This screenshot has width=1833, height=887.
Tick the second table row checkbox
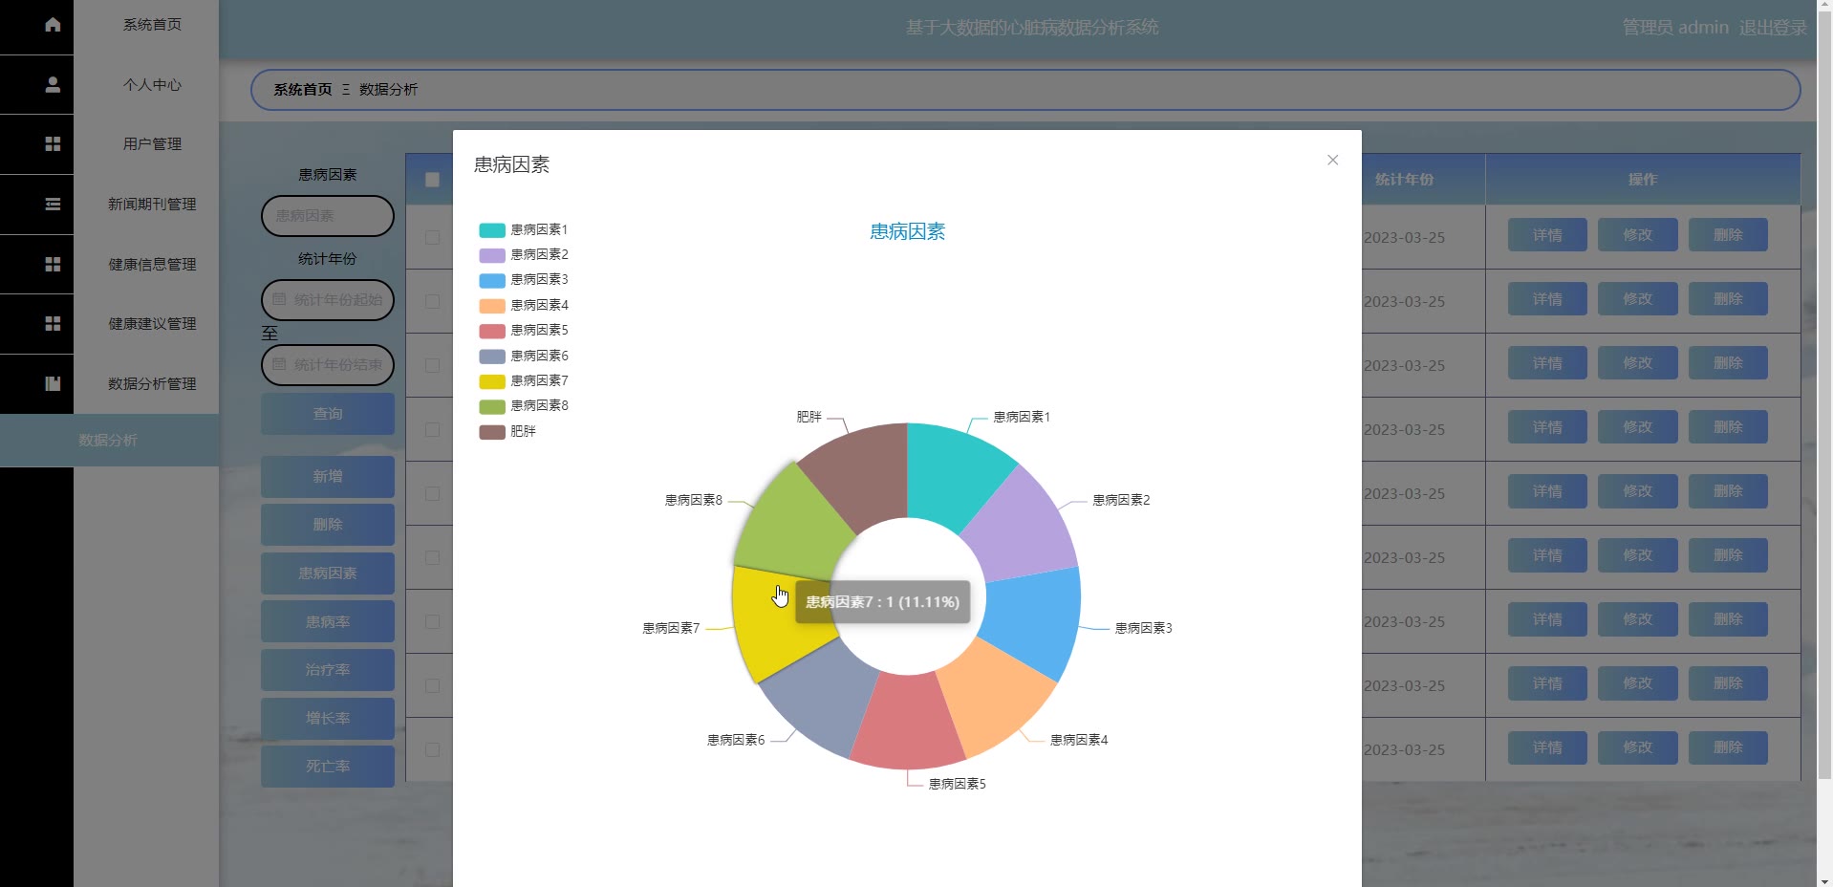click(x=432, y=301)
